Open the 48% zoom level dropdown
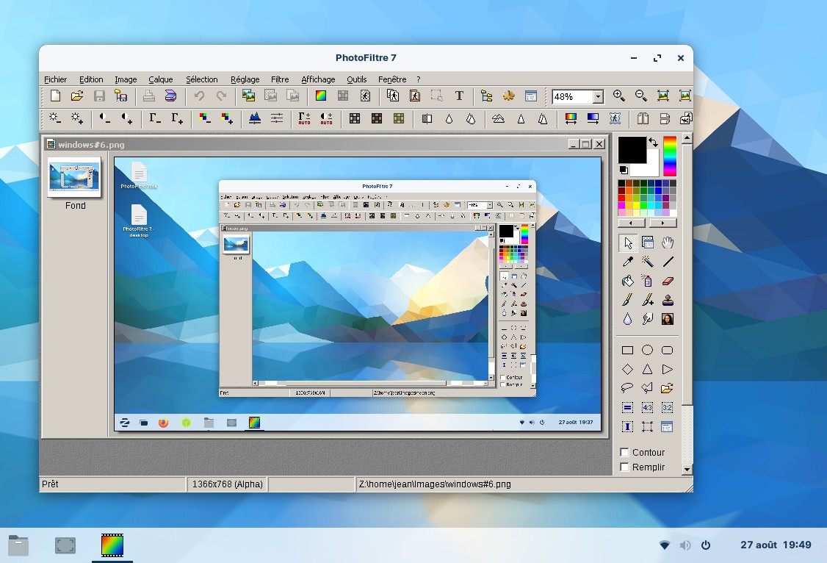 tap(598, 97)
